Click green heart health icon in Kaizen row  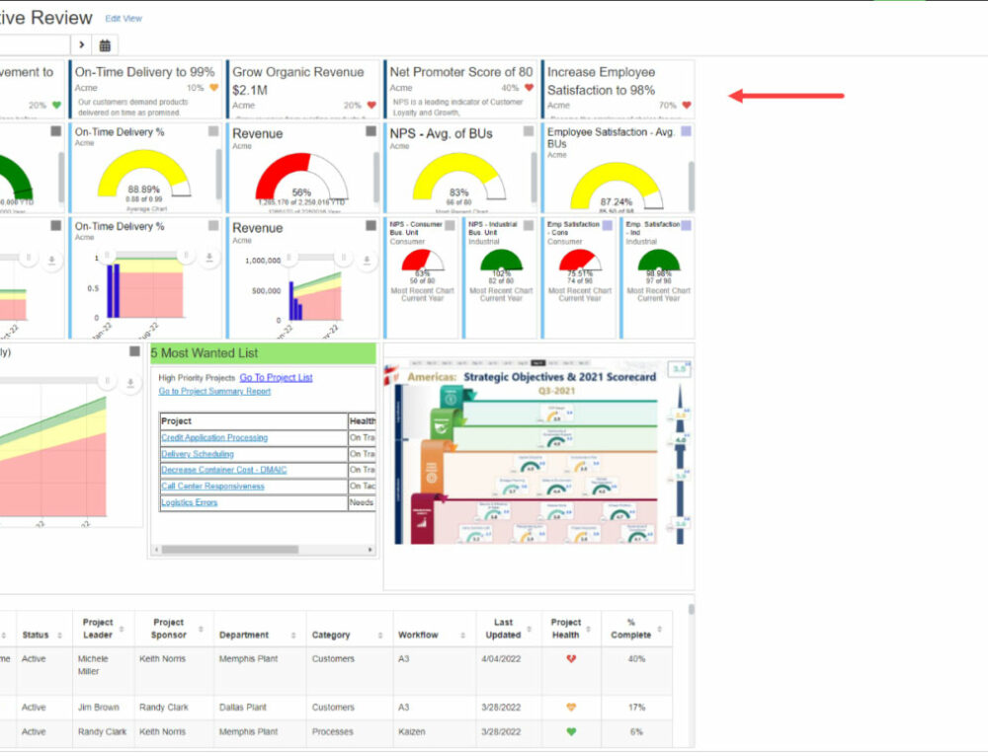(570, 732)
